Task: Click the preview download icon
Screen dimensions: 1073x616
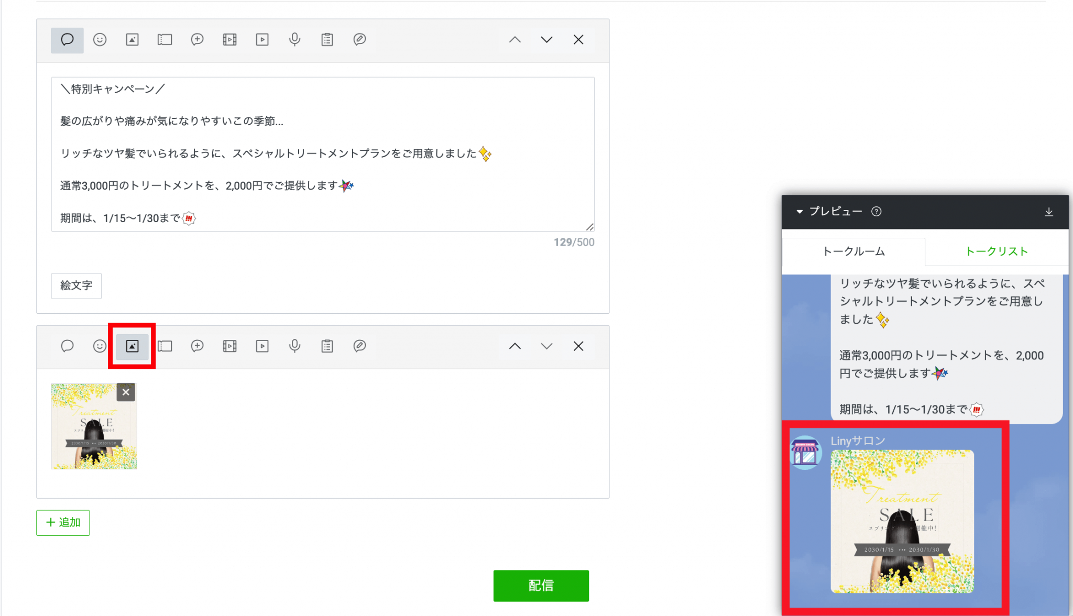Action: [x=1049, y=212]
